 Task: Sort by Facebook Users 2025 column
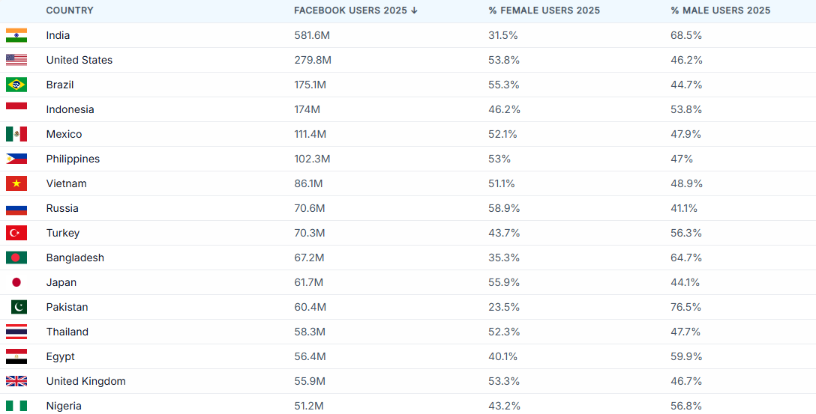(x=350, y=10)
